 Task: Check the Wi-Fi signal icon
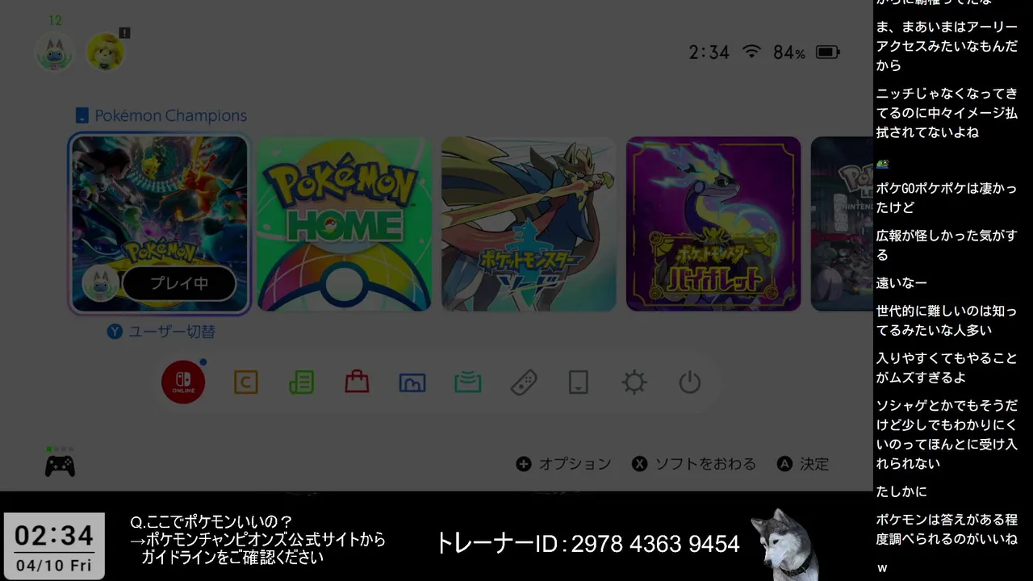[751, 52]
